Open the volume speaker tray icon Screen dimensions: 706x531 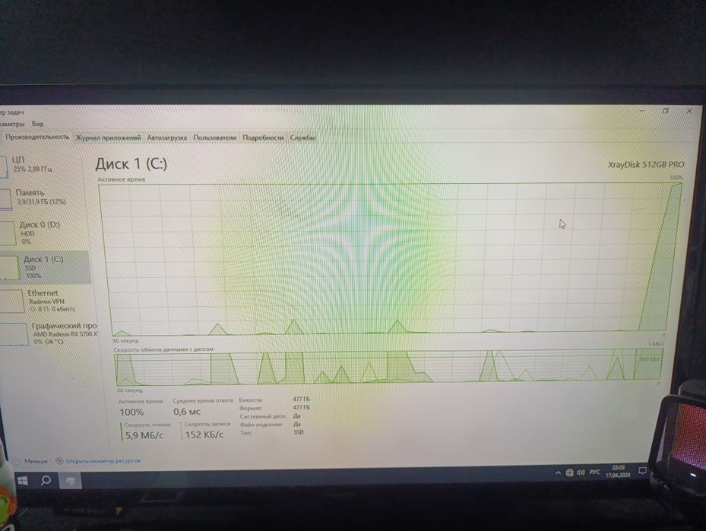tap(581, 472)
